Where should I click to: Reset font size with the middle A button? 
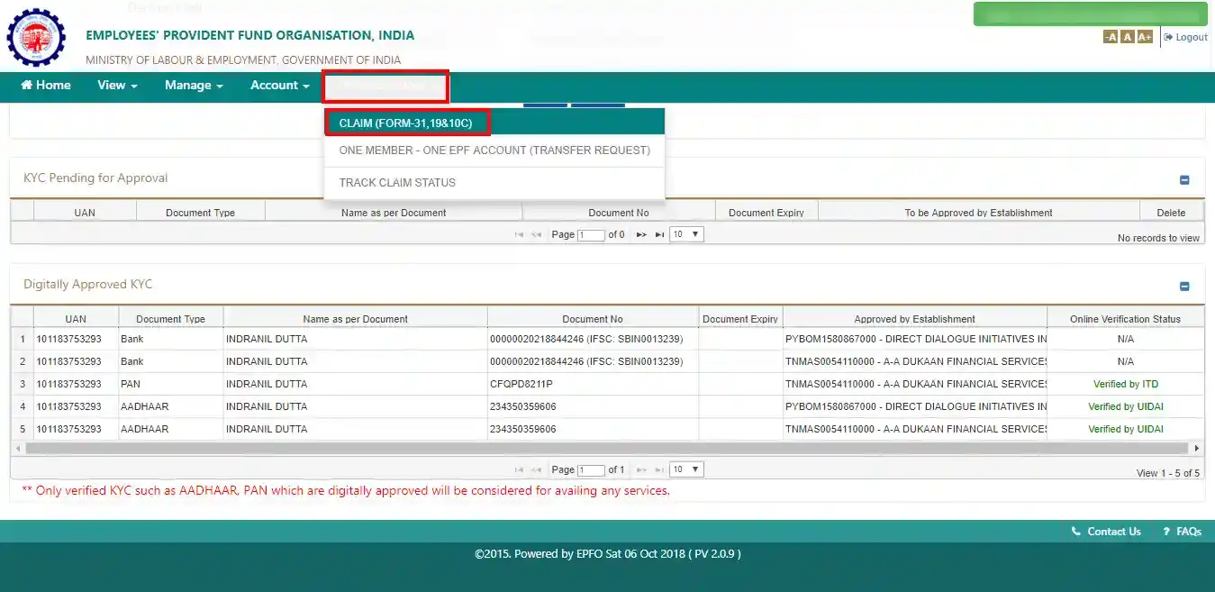[x=1127, y=37]
